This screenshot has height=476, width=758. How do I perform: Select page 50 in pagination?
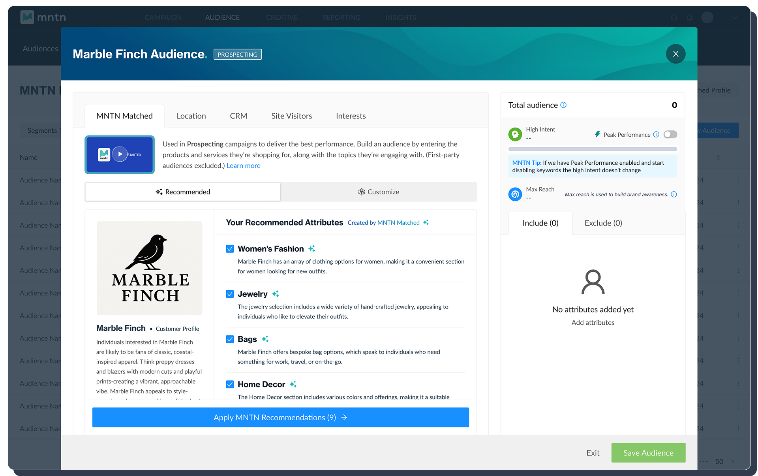pyautogui.click(x=719, y=461)
